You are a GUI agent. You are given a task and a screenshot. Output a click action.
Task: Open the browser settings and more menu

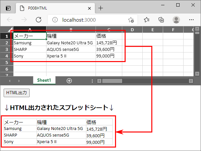pyautogui.click(x=191, y=20)
